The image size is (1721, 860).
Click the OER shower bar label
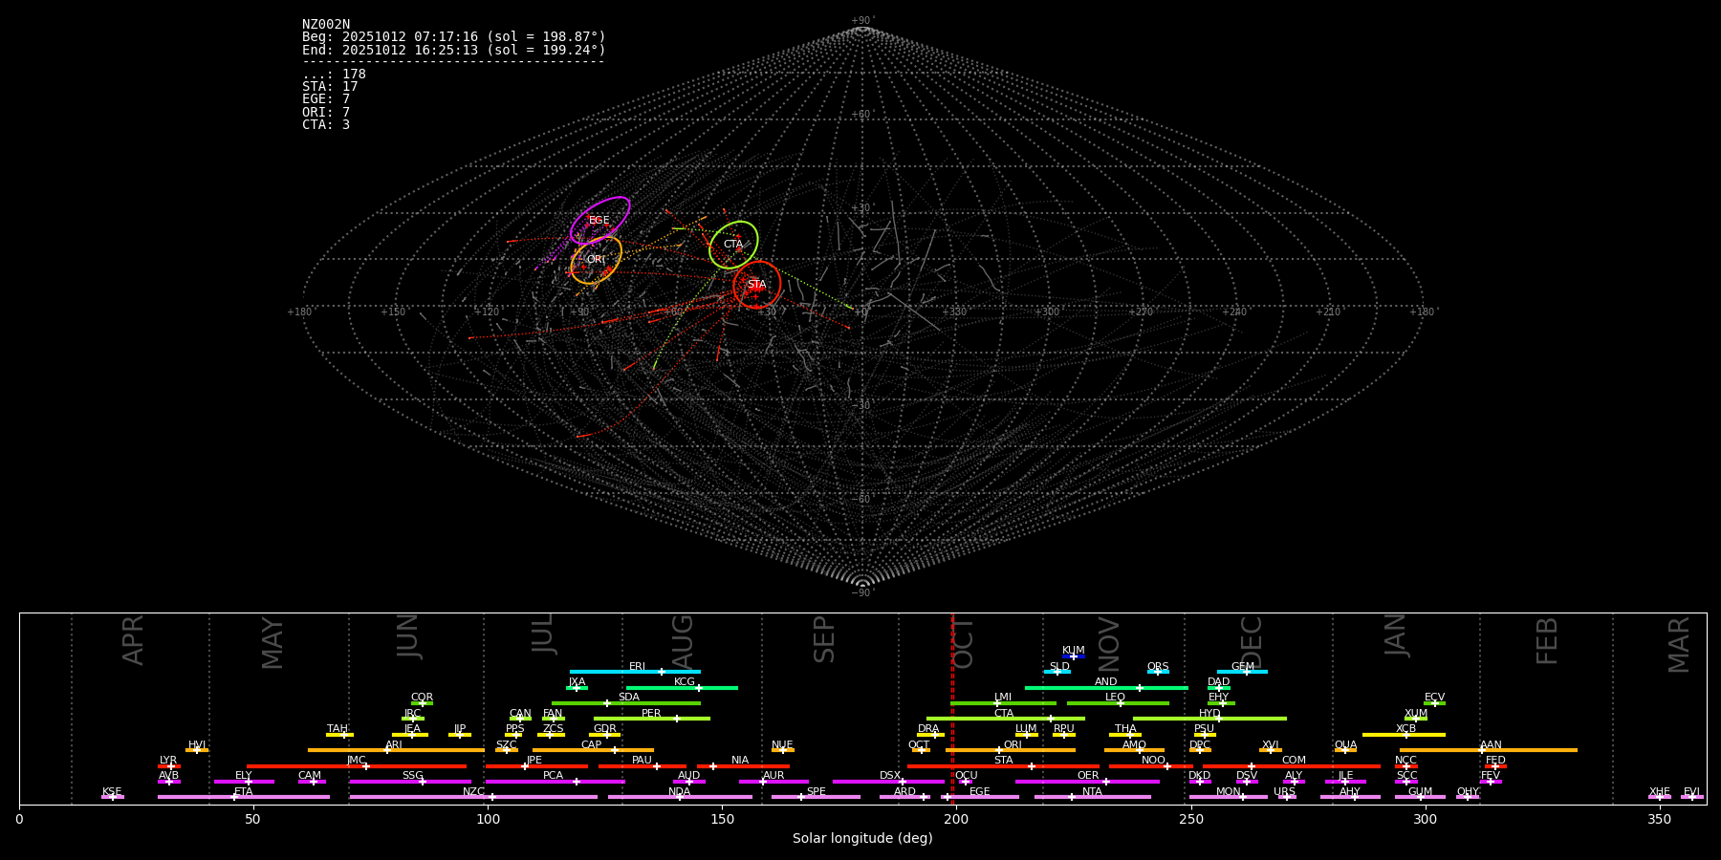click(1088, 776)
